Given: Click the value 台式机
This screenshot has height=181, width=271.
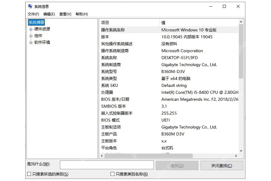Looking at the screenshot, I should point(167,148).
